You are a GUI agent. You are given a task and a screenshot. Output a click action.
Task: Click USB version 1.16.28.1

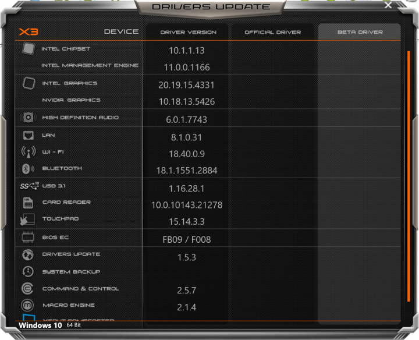pyautogui.click(x=187, y=189)
